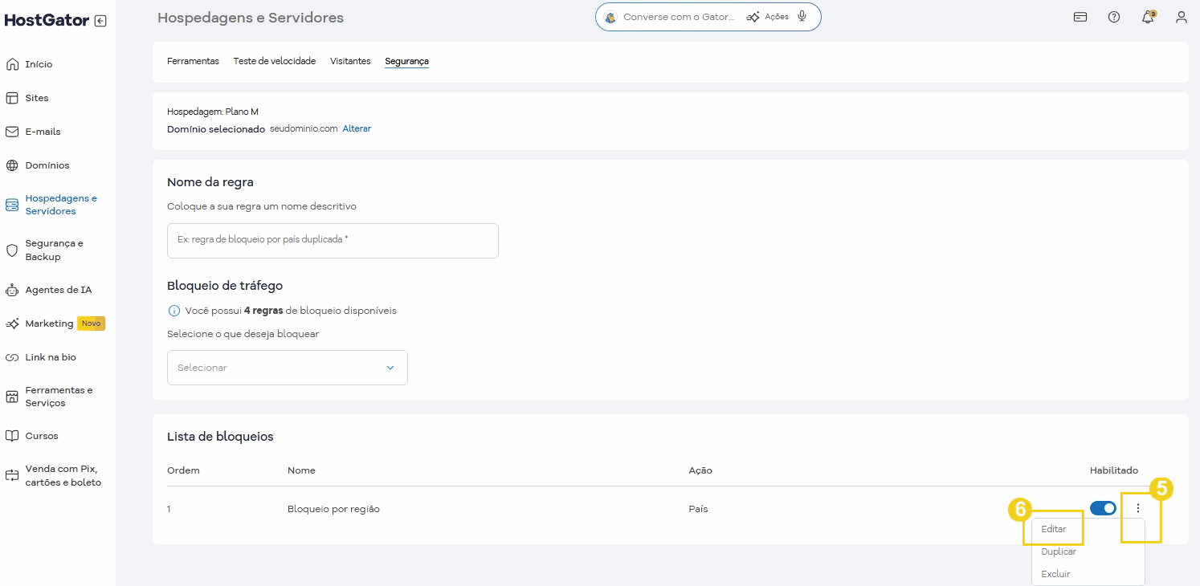Open the user profile icon
1200x586 pixels.
pos(1181,16)
